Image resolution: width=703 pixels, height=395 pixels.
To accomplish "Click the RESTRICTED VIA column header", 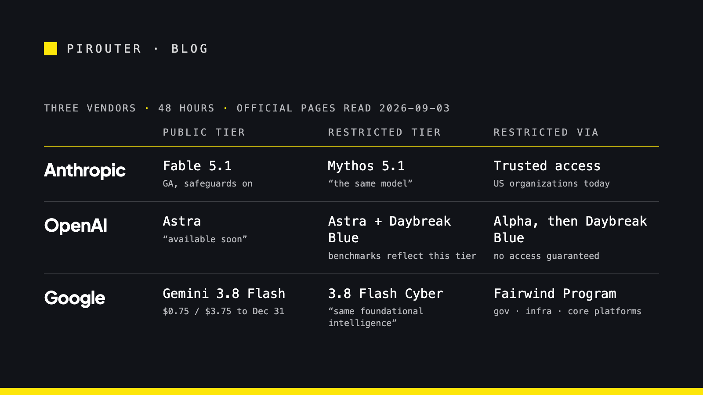I will coord(546,132).
